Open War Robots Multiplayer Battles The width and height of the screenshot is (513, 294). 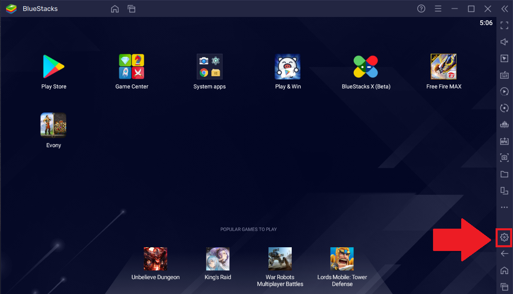click(x=280, y=259)
